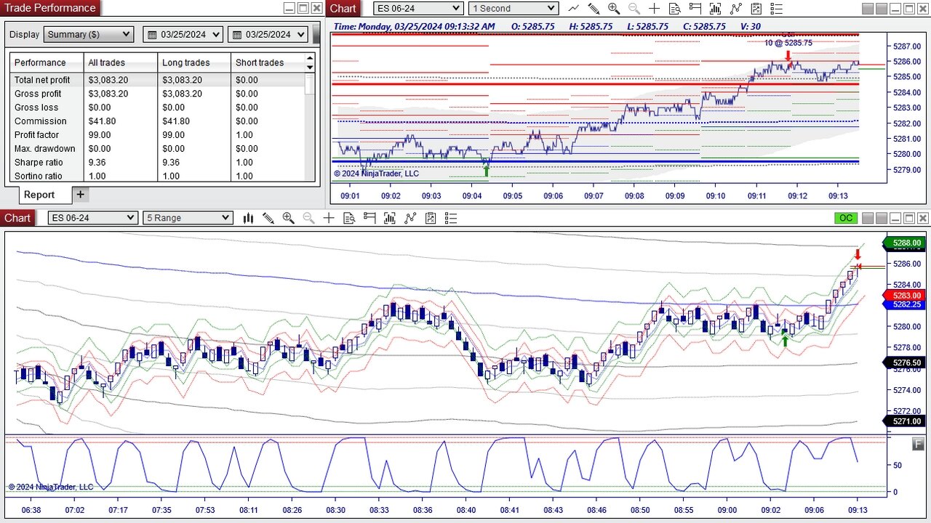Image resolution: width=931 pixels, height=523 pixels.
Task: Open the start date 03/25/2024 picker
Action: (184, 35)
